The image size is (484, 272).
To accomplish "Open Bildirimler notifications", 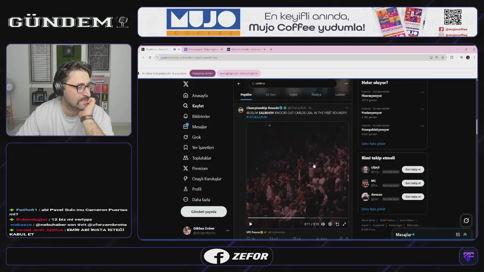I will [196, 116].
